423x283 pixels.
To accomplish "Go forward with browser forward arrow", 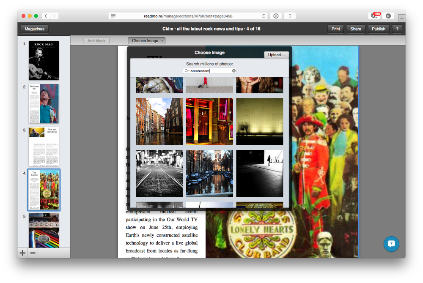I will 54,16.
